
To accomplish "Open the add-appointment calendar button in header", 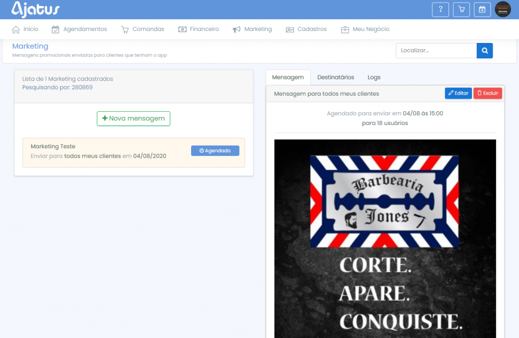I will tap(483, 10).
